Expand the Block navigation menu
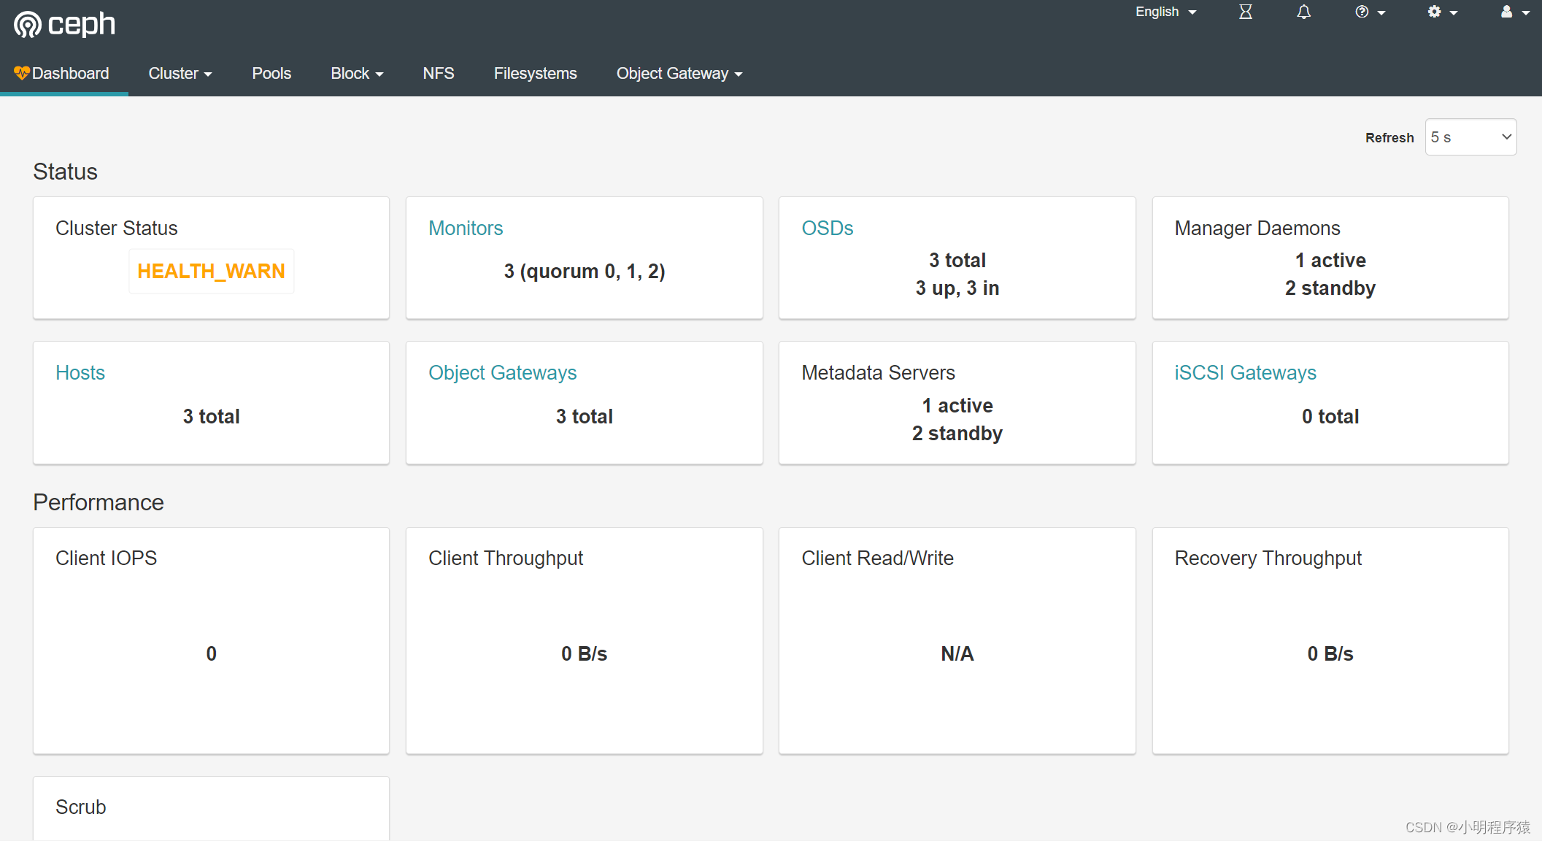Image resolution: width=1542 pixels, height=841 pixels. pos(356,73)
